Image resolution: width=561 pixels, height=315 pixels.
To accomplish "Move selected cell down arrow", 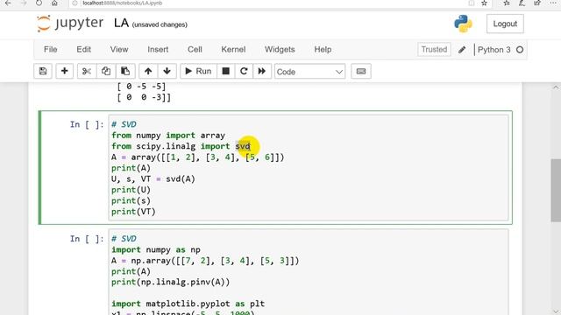I will (x=167, y=71).
